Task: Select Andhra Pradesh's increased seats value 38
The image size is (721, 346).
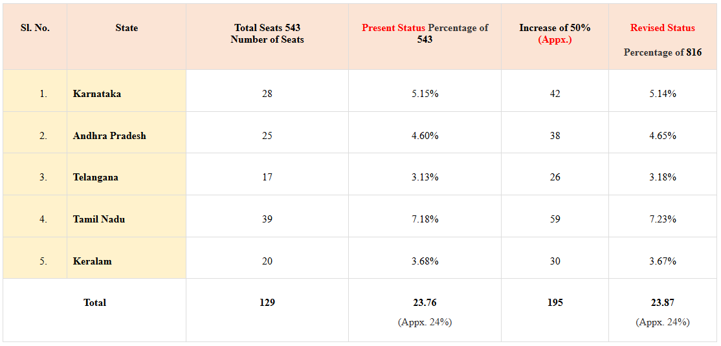Action: (555, 136)
